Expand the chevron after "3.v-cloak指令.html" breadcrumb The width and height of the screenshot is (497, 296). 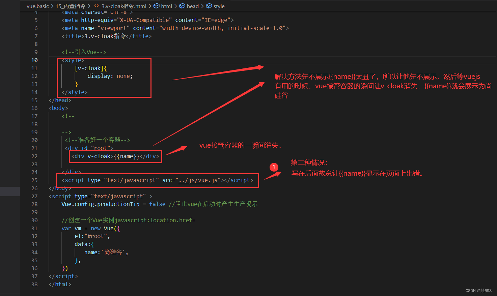point(150,6)
